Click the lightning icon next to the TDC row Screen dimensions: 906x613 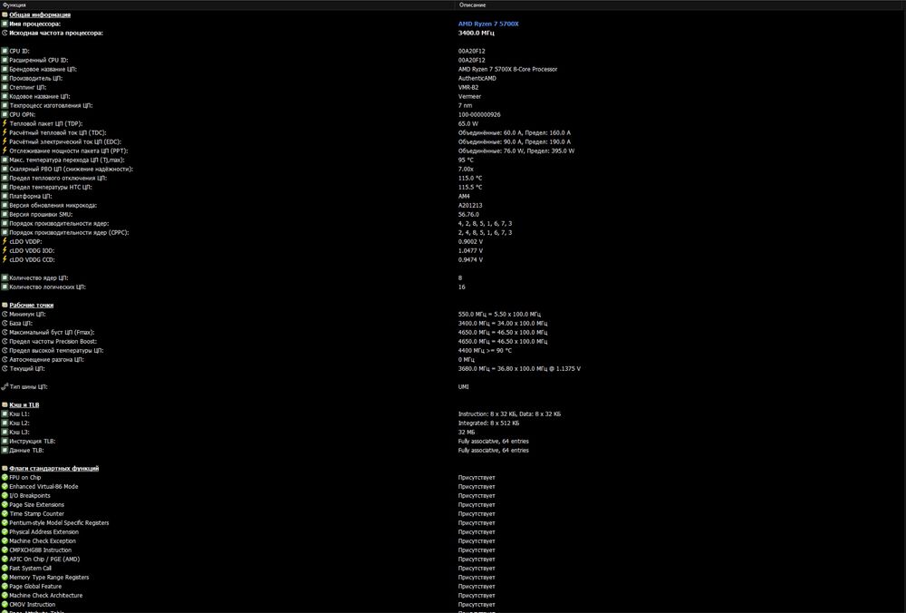coord(5,132)
